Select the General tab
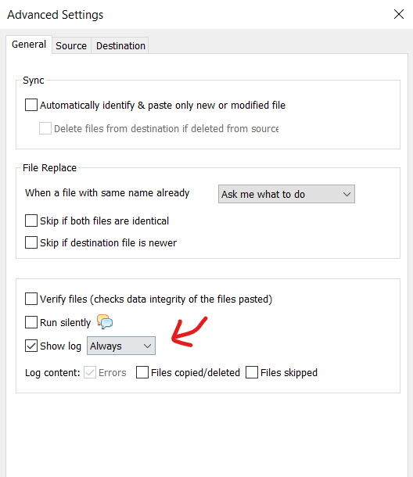Image resolution: width=413 pixels, height=477 pixels. [29, 45]
